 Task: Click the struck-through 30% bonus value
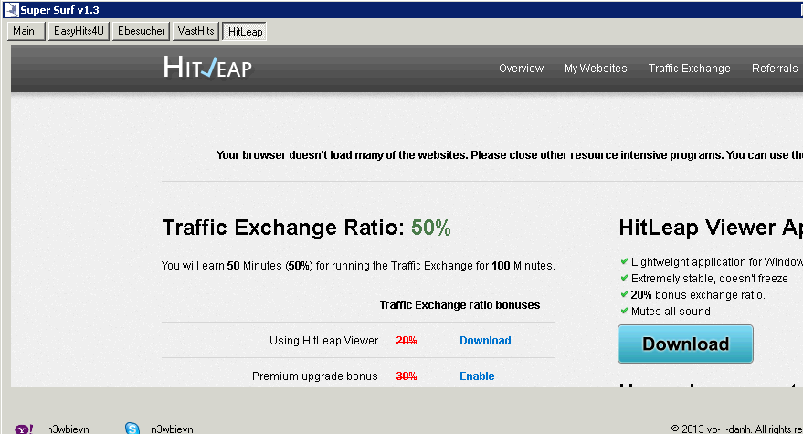click(407, 376)
